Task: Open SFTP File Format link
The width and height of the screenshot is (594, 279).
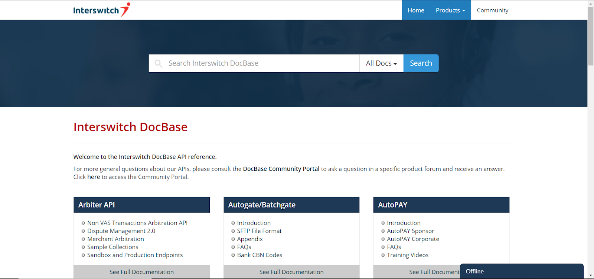Action: (260, 231)
